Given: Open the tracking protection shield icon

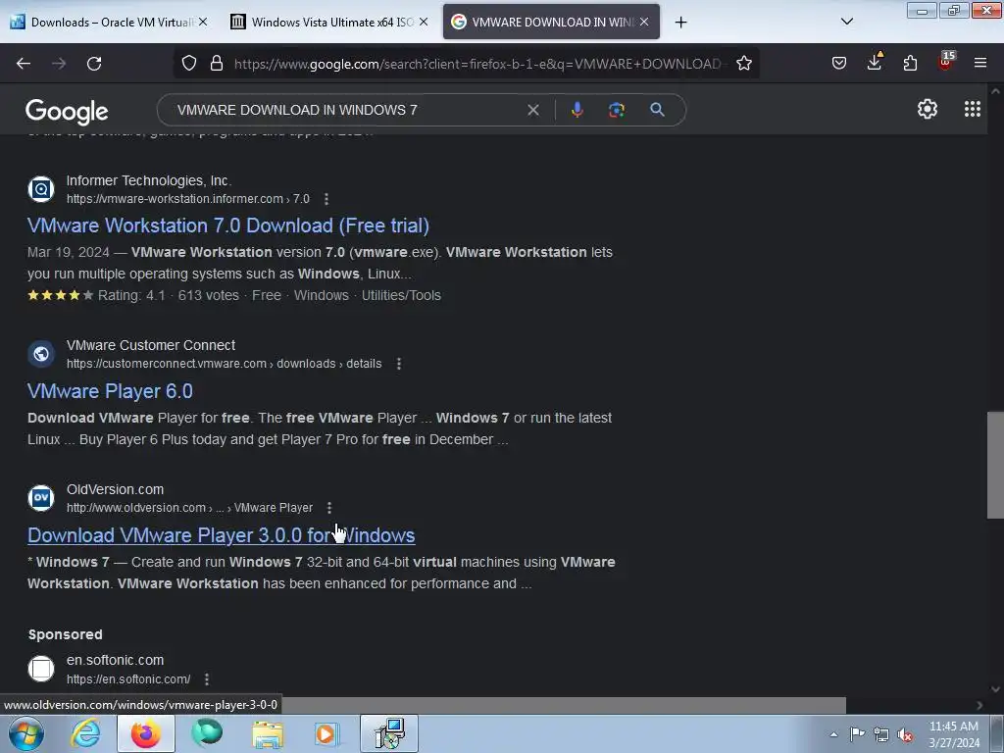Looking at the screenshot, I should 189,63.
